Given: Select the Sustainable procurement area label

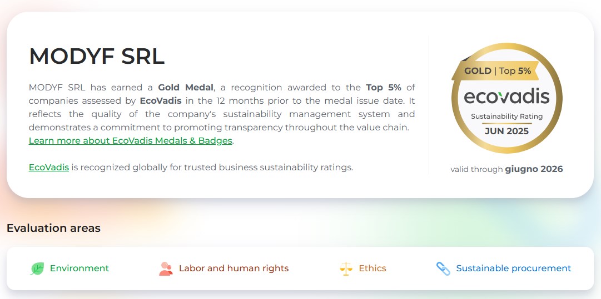Looking at the screenshot, I should pyautogui.click(x=513, y=268).
